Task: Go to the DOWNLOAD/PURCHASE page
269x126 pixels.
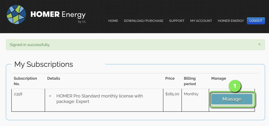Action: (143, 21)
